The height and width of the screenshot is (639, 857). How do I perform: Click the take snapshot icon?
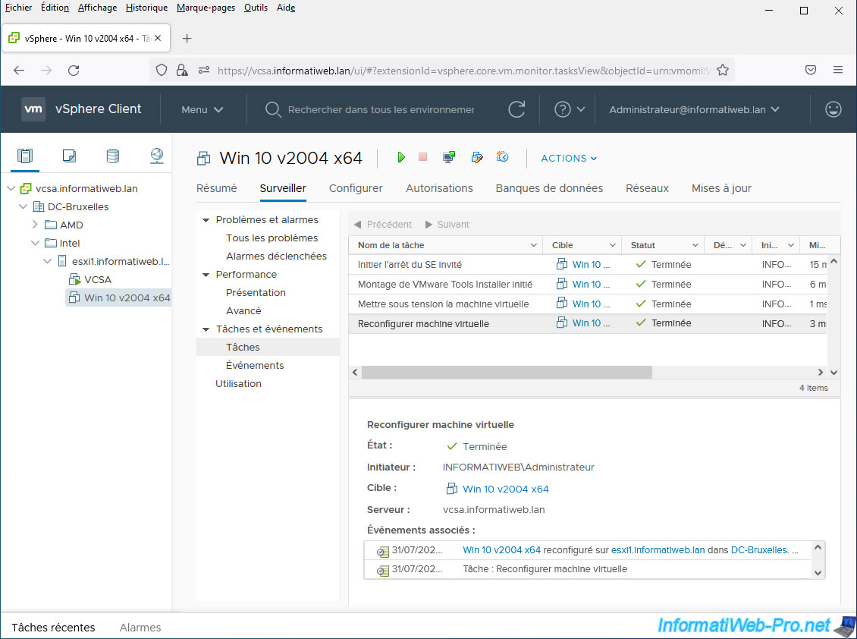coord(502,157)
